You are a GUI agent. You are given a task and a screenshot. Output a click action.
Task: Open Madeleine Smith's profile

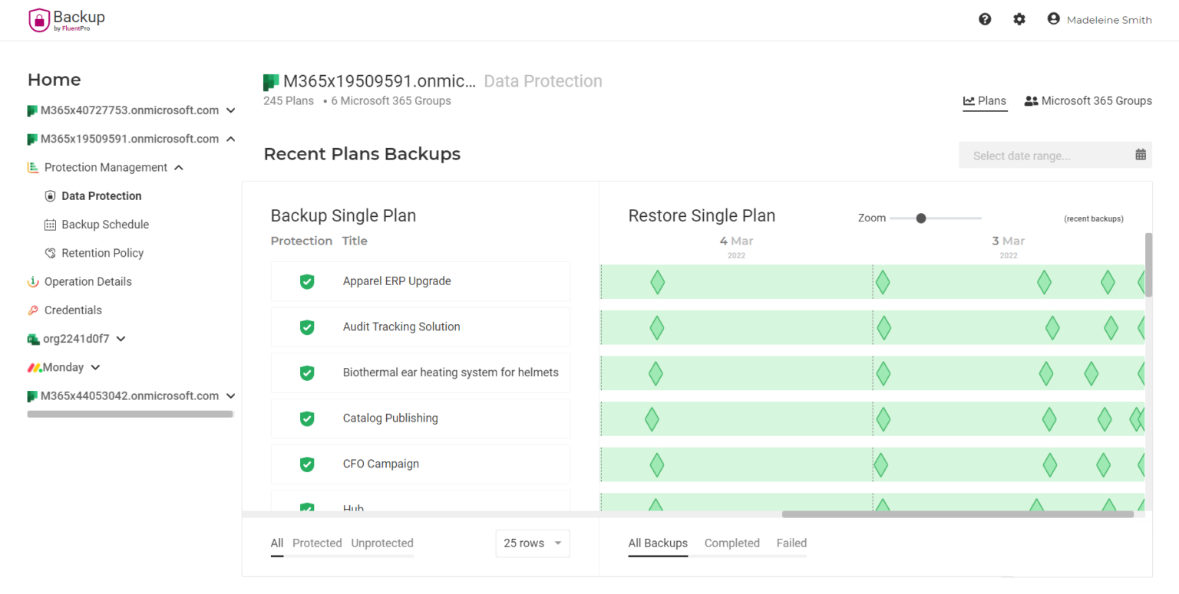pyautogui.click(x=1109, y=19)
